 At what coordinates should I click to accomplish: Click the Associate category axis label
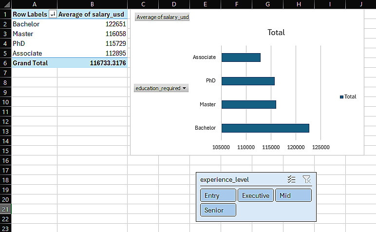(x=204, y=57)
